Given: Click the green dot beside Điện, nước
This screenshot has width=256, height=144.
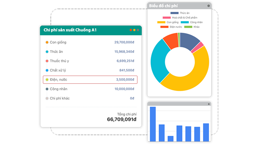Looking at the screenshot, I should 47,80.
